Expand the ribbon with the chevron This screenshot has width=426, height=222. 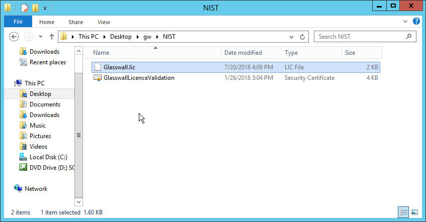pyautogui.click(x=406, y=22)
